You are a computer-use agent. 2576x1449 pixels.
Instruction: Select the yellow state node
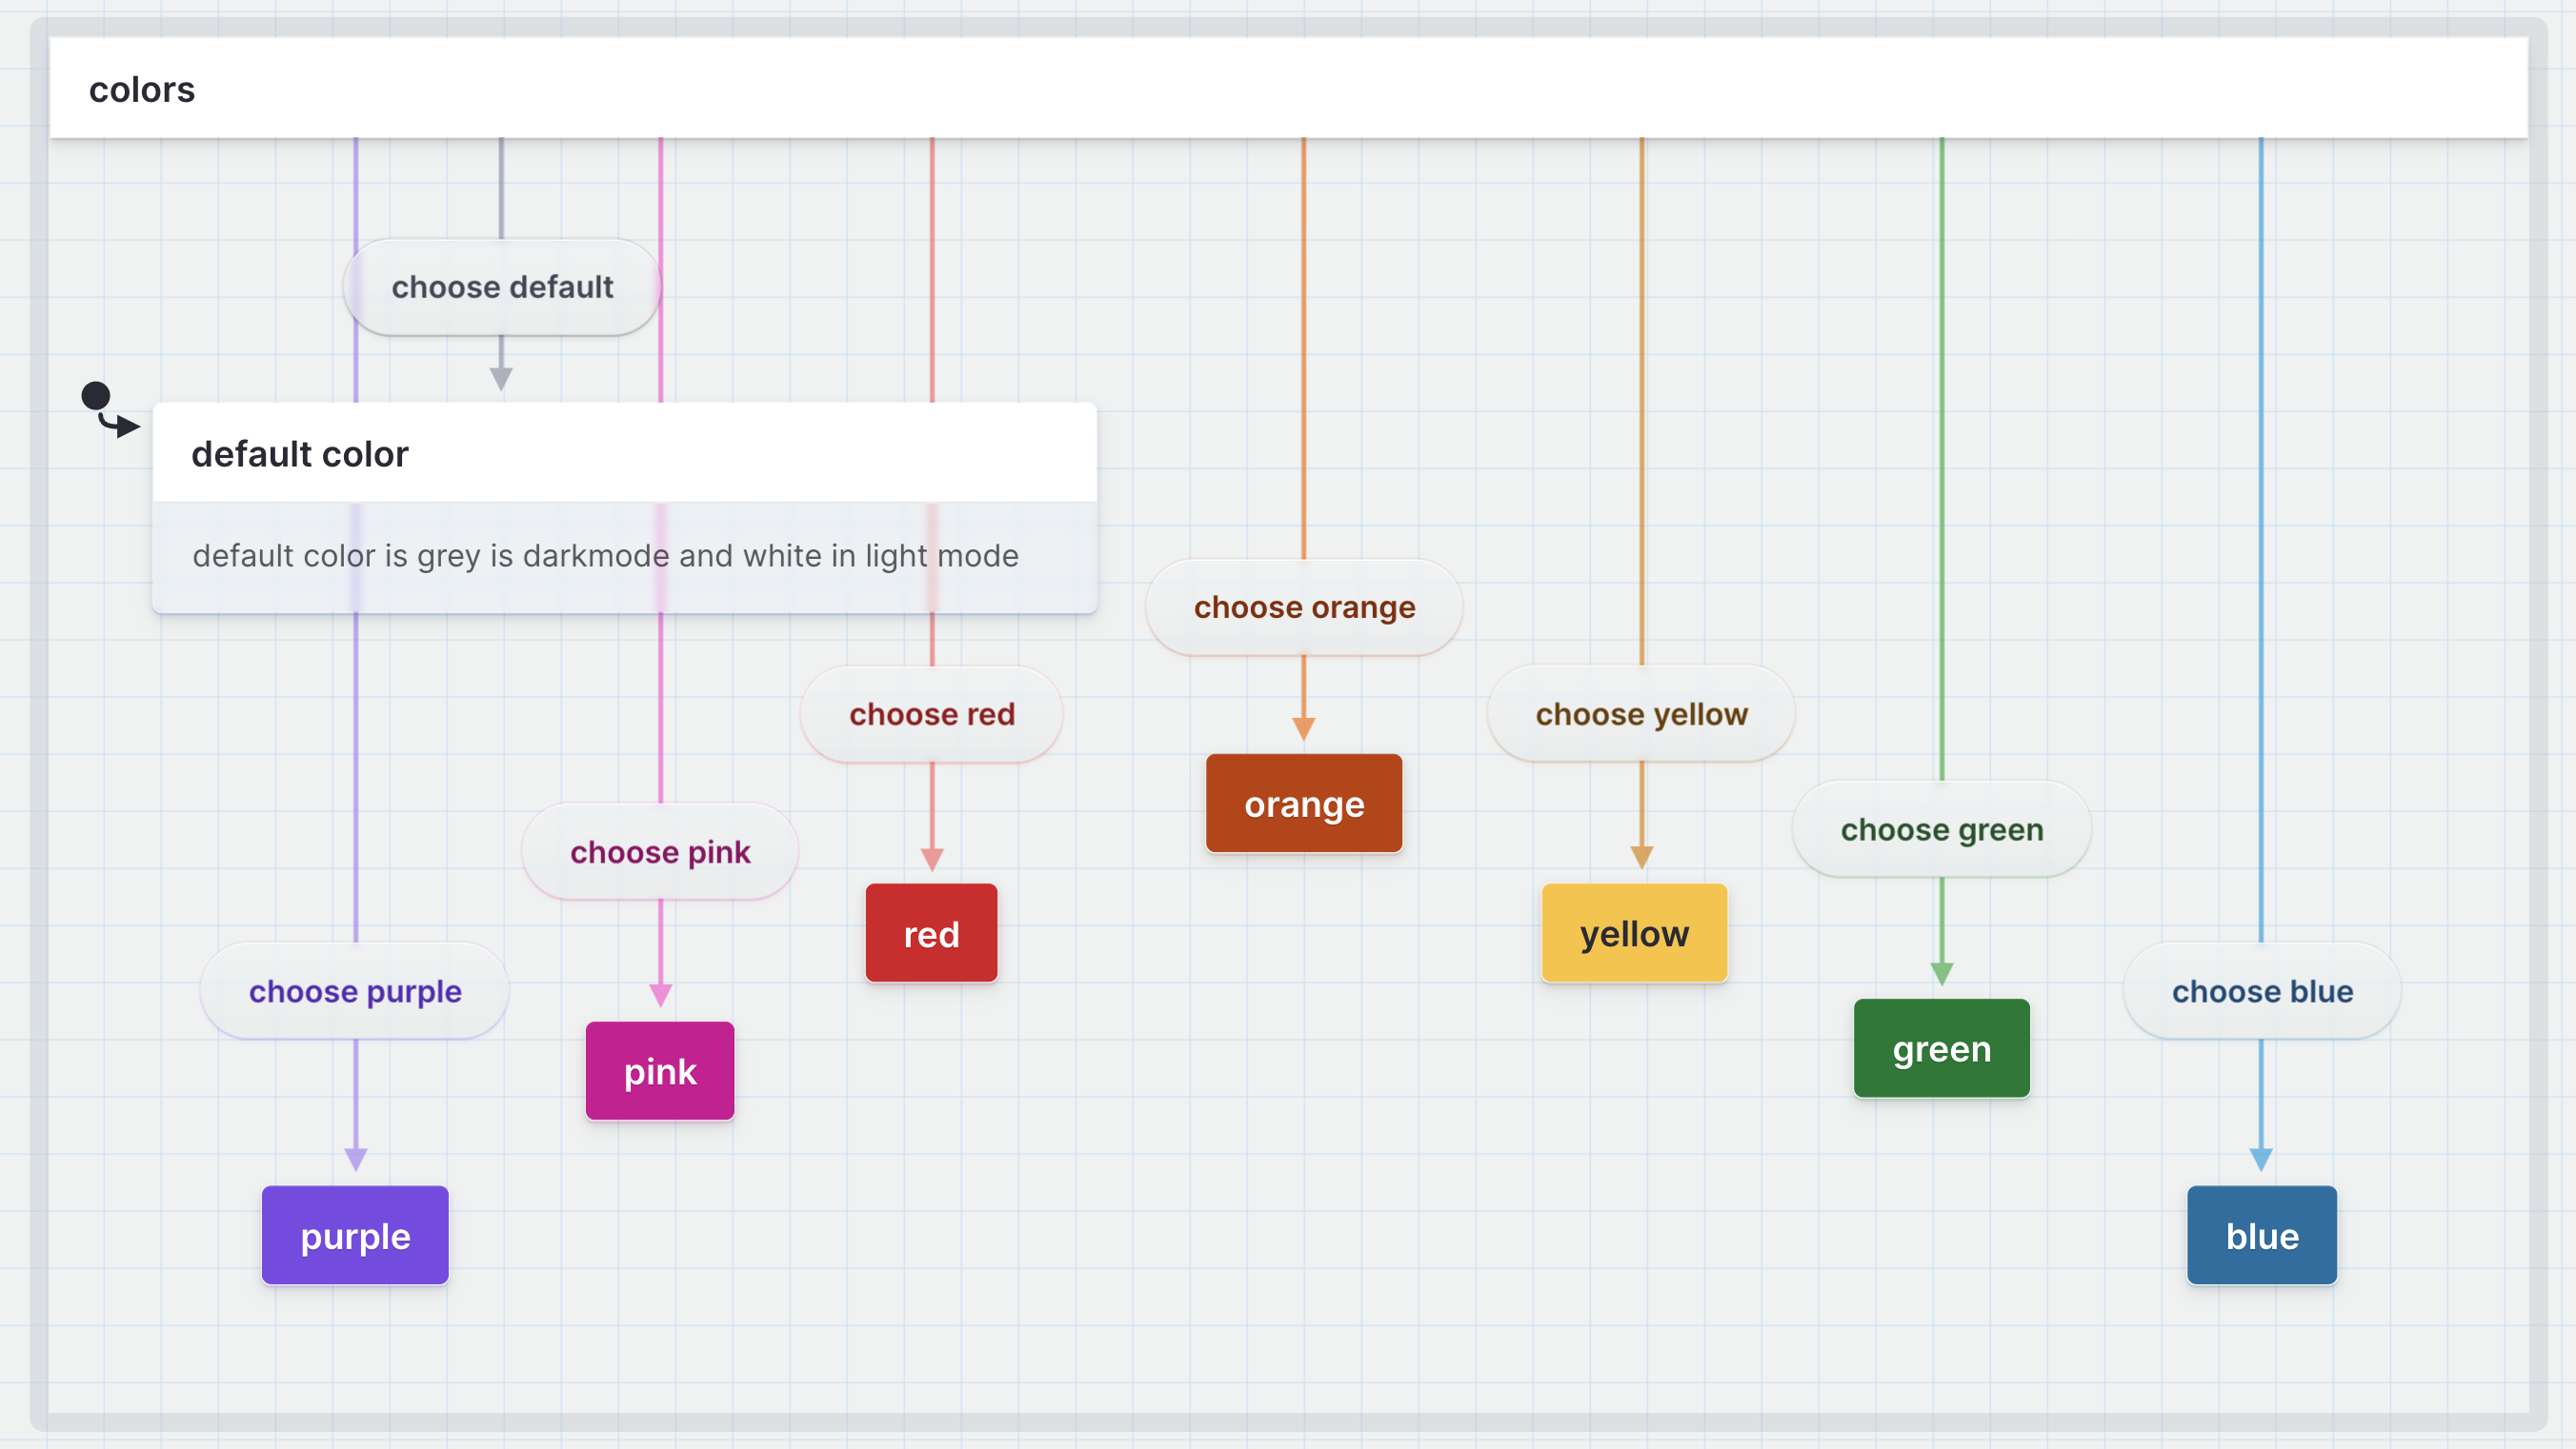click(1634, 932)
